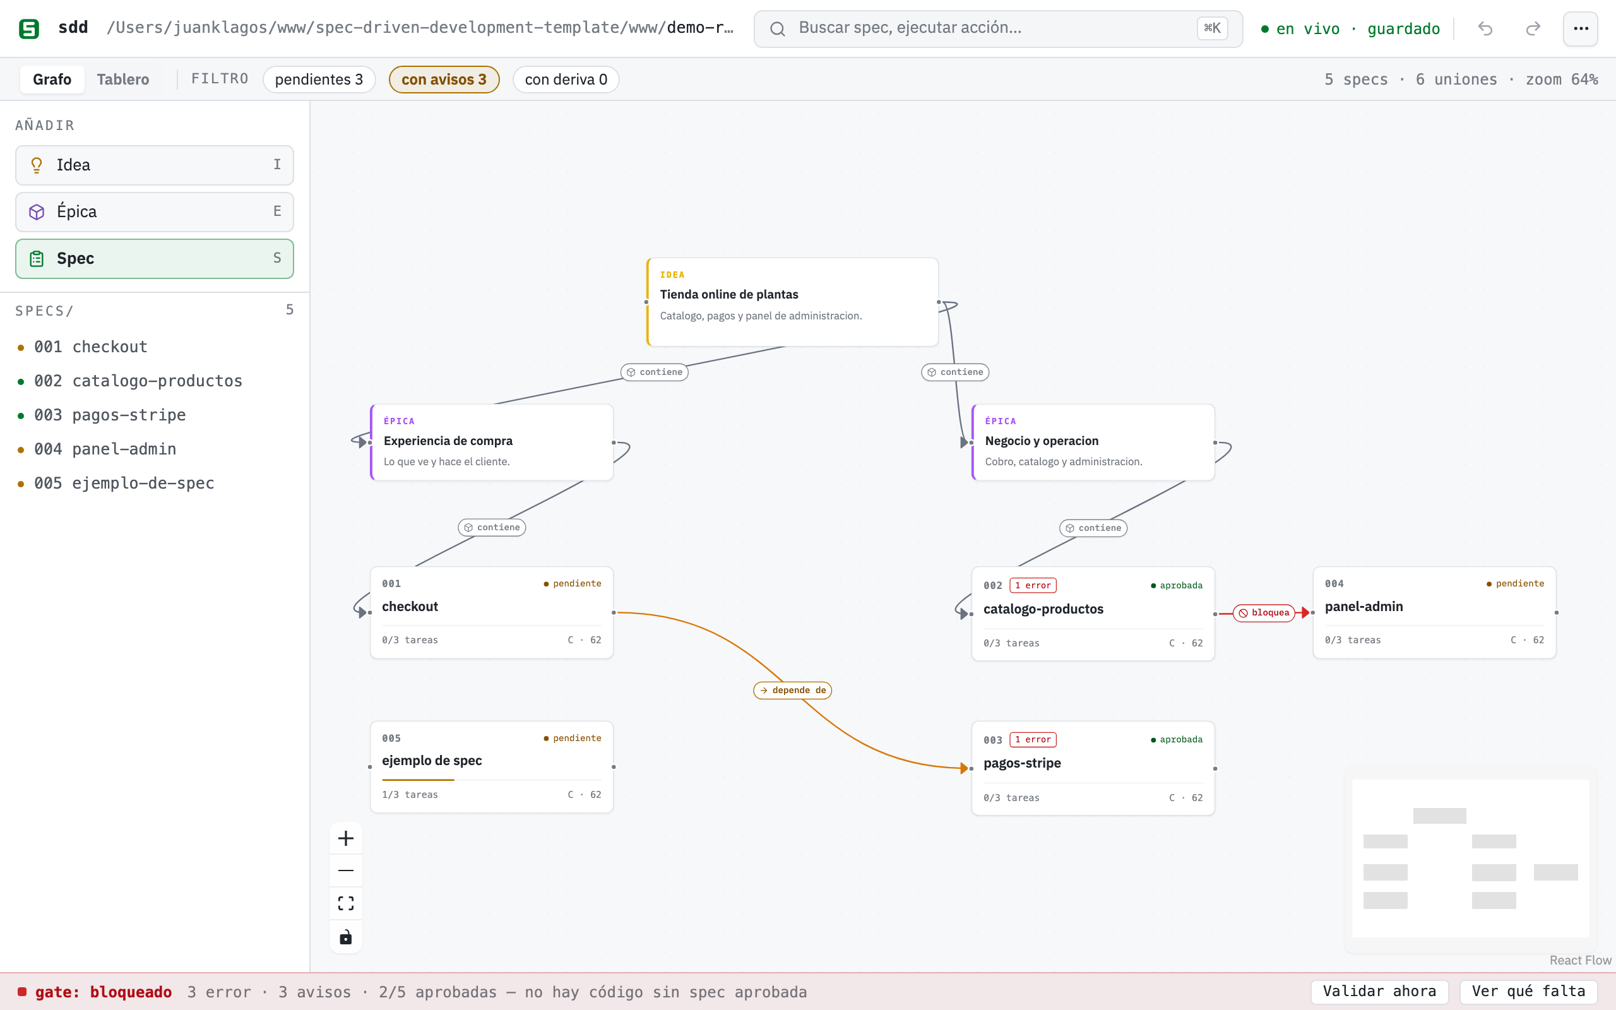Click the Idea lightbulb icon
Image resolution: width=1616 pixels, height=1010 pixels.
pyautogui.click(x=37, y=165)
